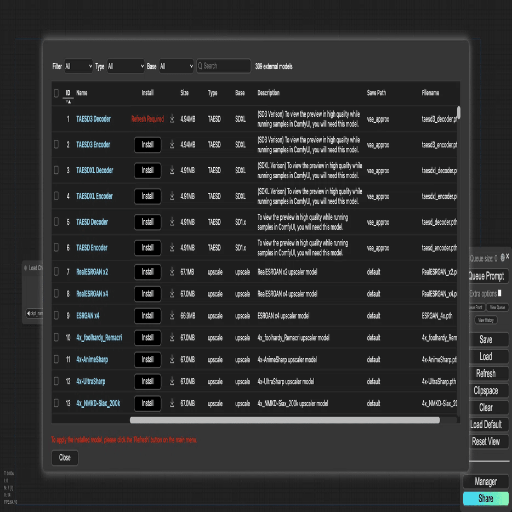Click the download icon for 4x-UltraSharp
The width and height of the screenshot is (512, 512).
coord(172,381)
